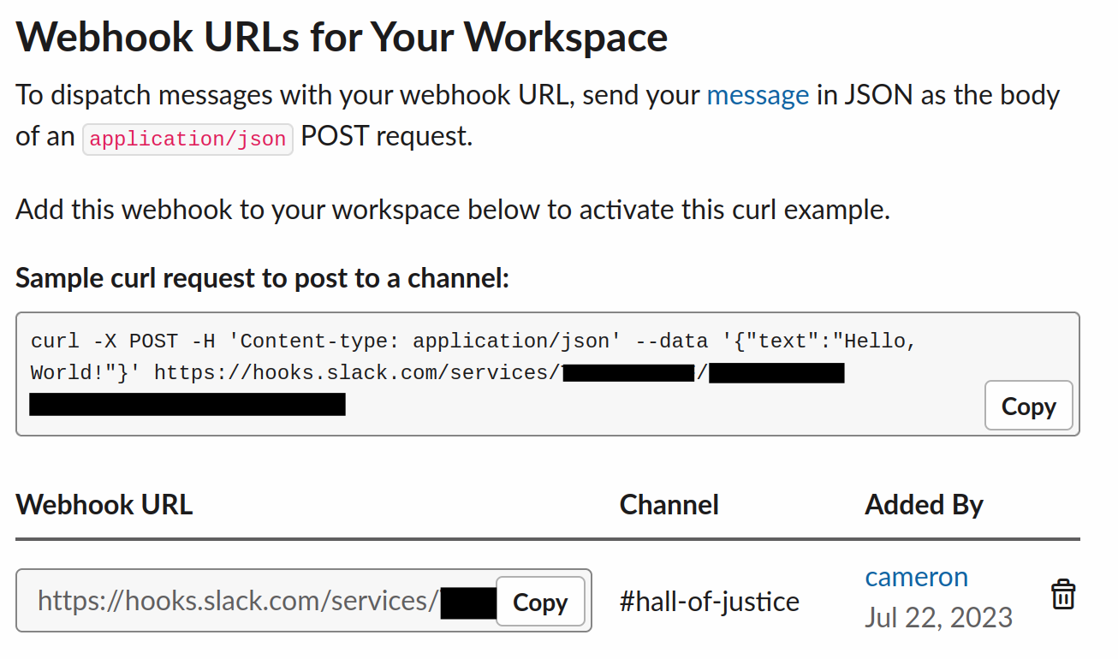Delete the hall-of-justice webhook with trash icon
1118x659 pixels.
[1062, 594]
